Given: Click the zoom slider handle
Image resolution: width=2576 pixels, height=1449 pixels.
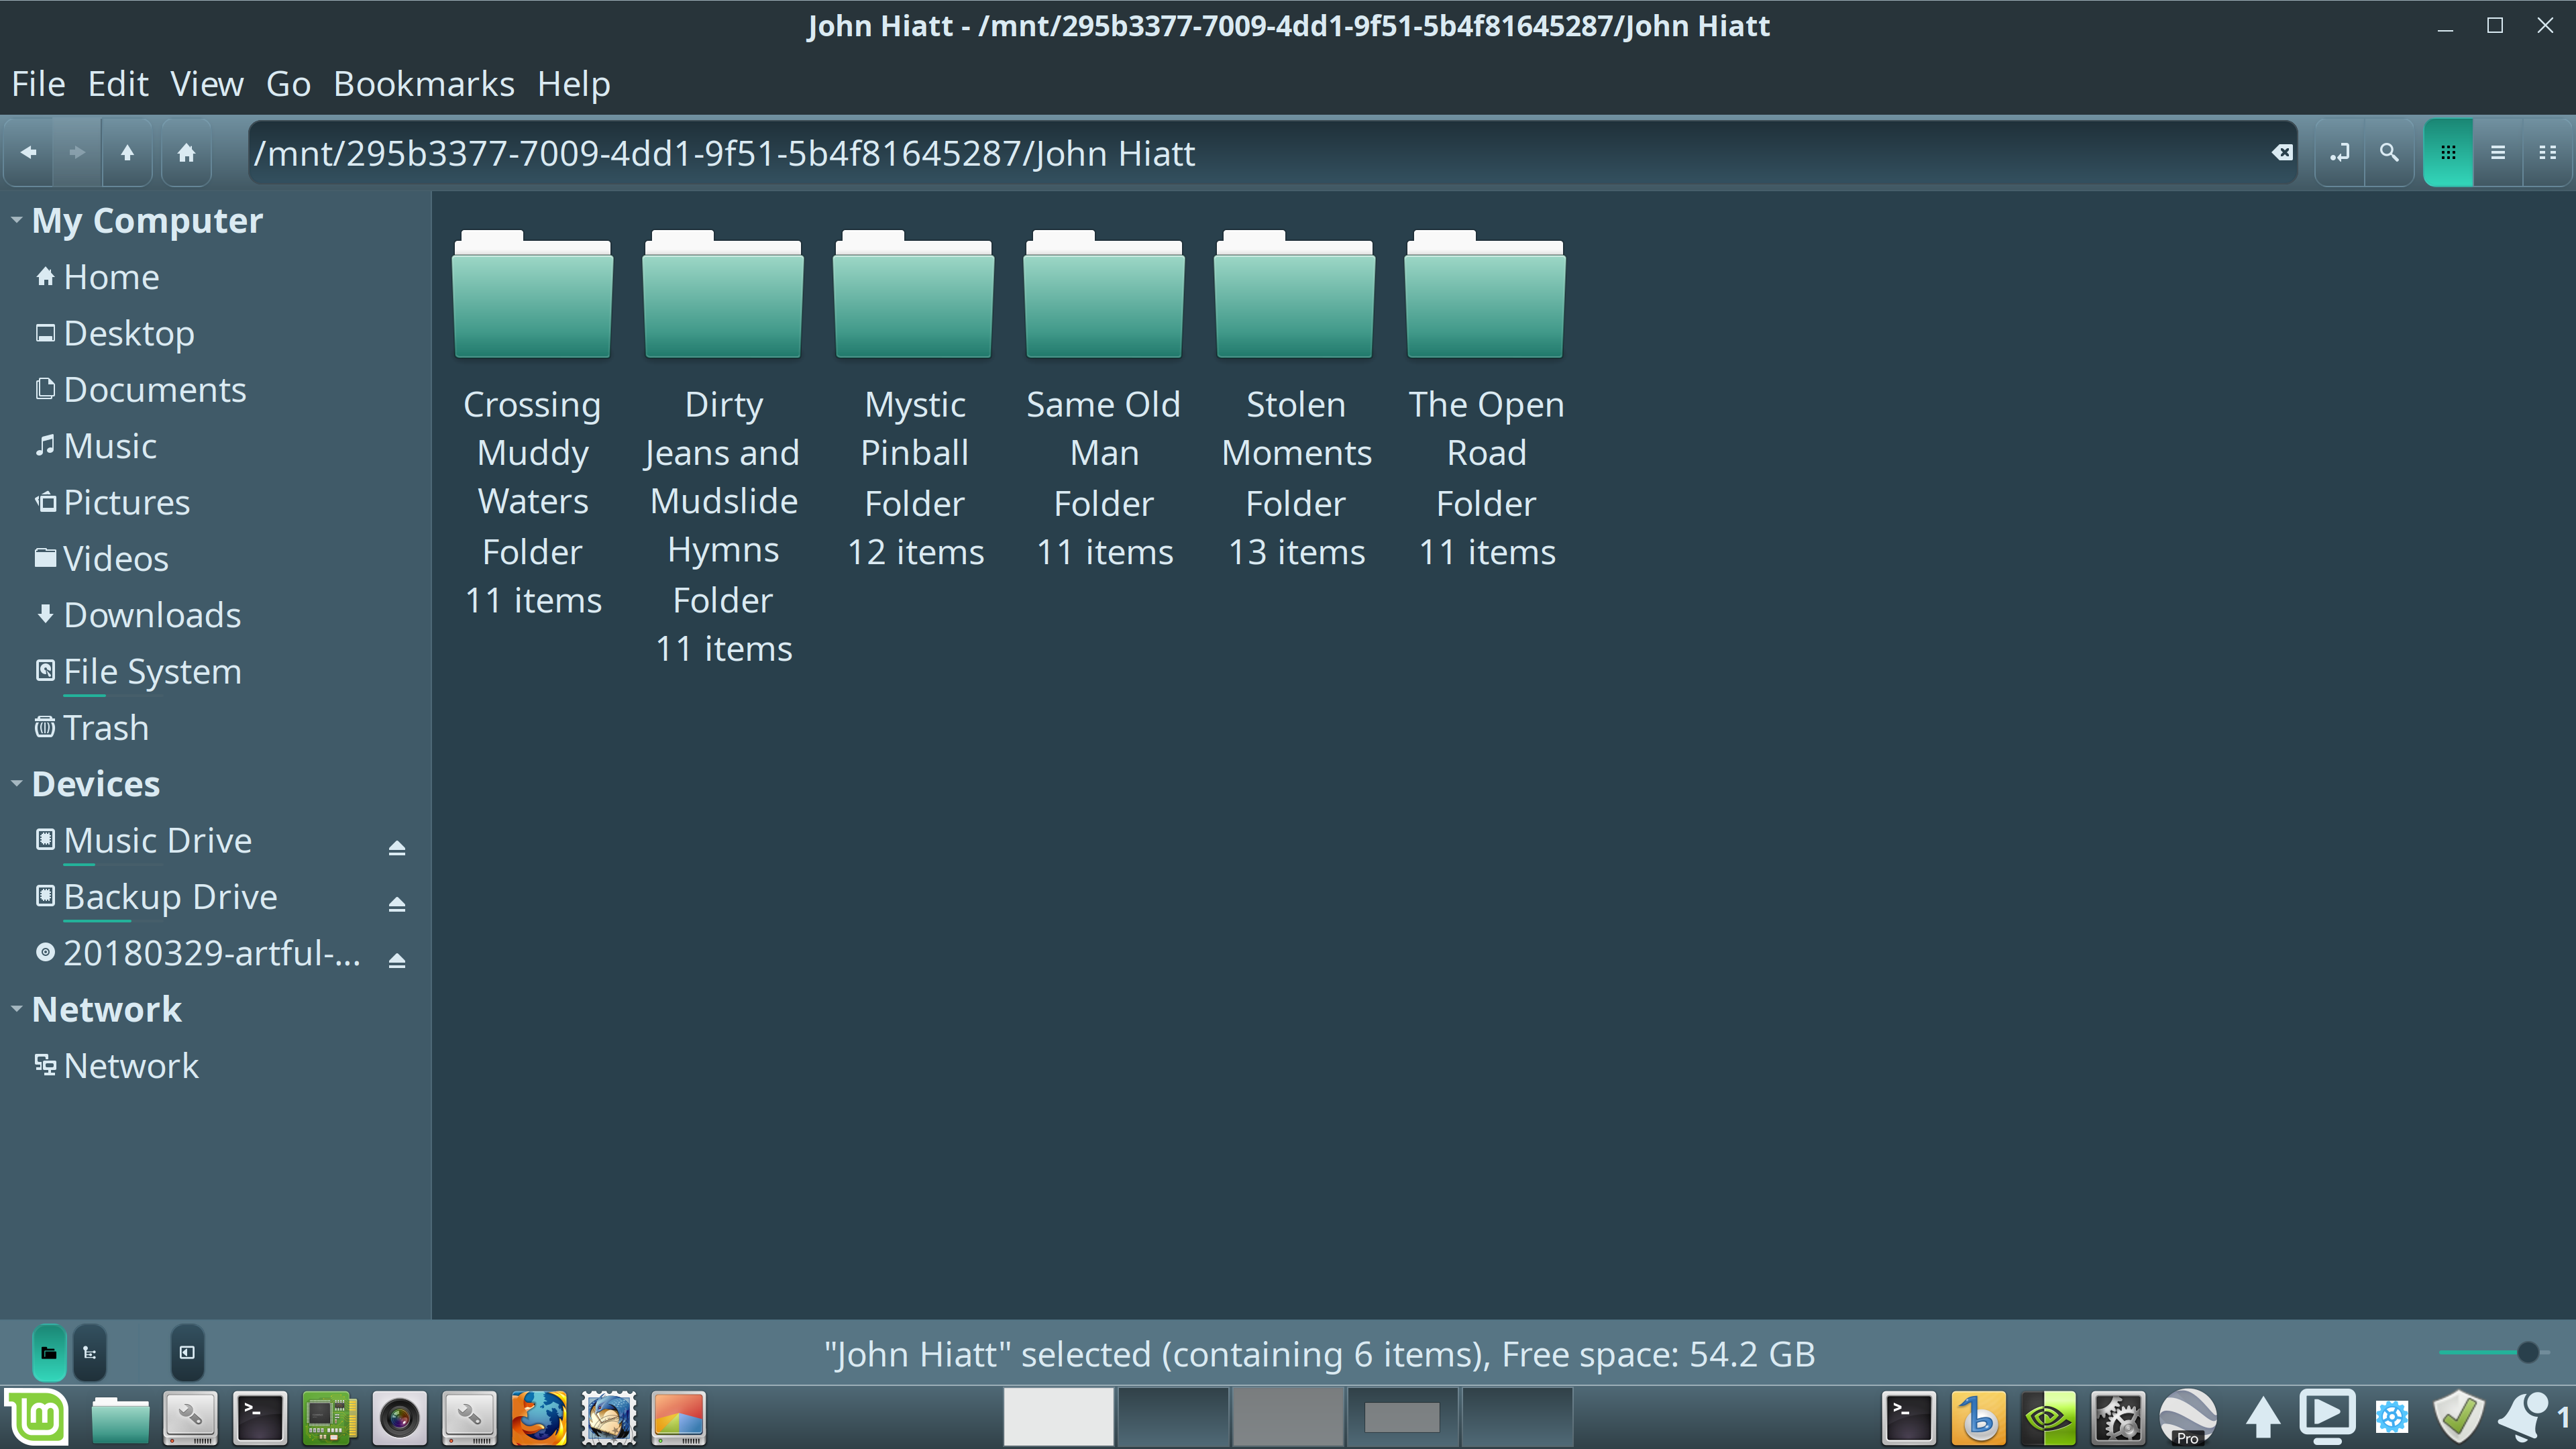Looking at the screenshot, I should (2527, 1353).
